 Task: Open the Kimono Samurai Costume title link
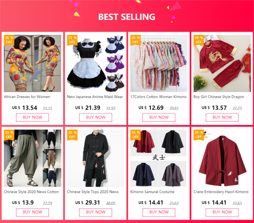(x=152, y=192)
